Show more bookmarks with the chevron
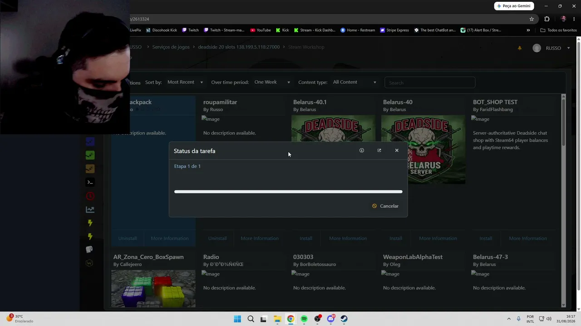Image resolution: width=581 pixels, height=326 pixels. coord(528,30)
